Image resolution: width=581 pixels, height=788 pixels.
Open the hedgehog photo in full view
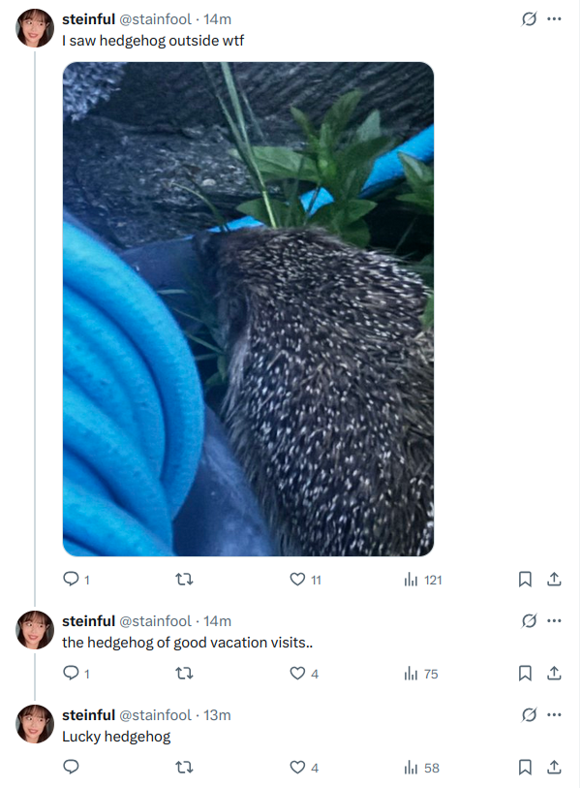tap(248, 309)
